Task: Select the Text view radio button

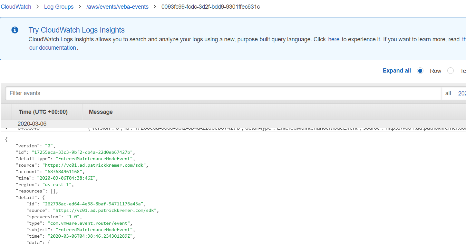Action: 450,71
